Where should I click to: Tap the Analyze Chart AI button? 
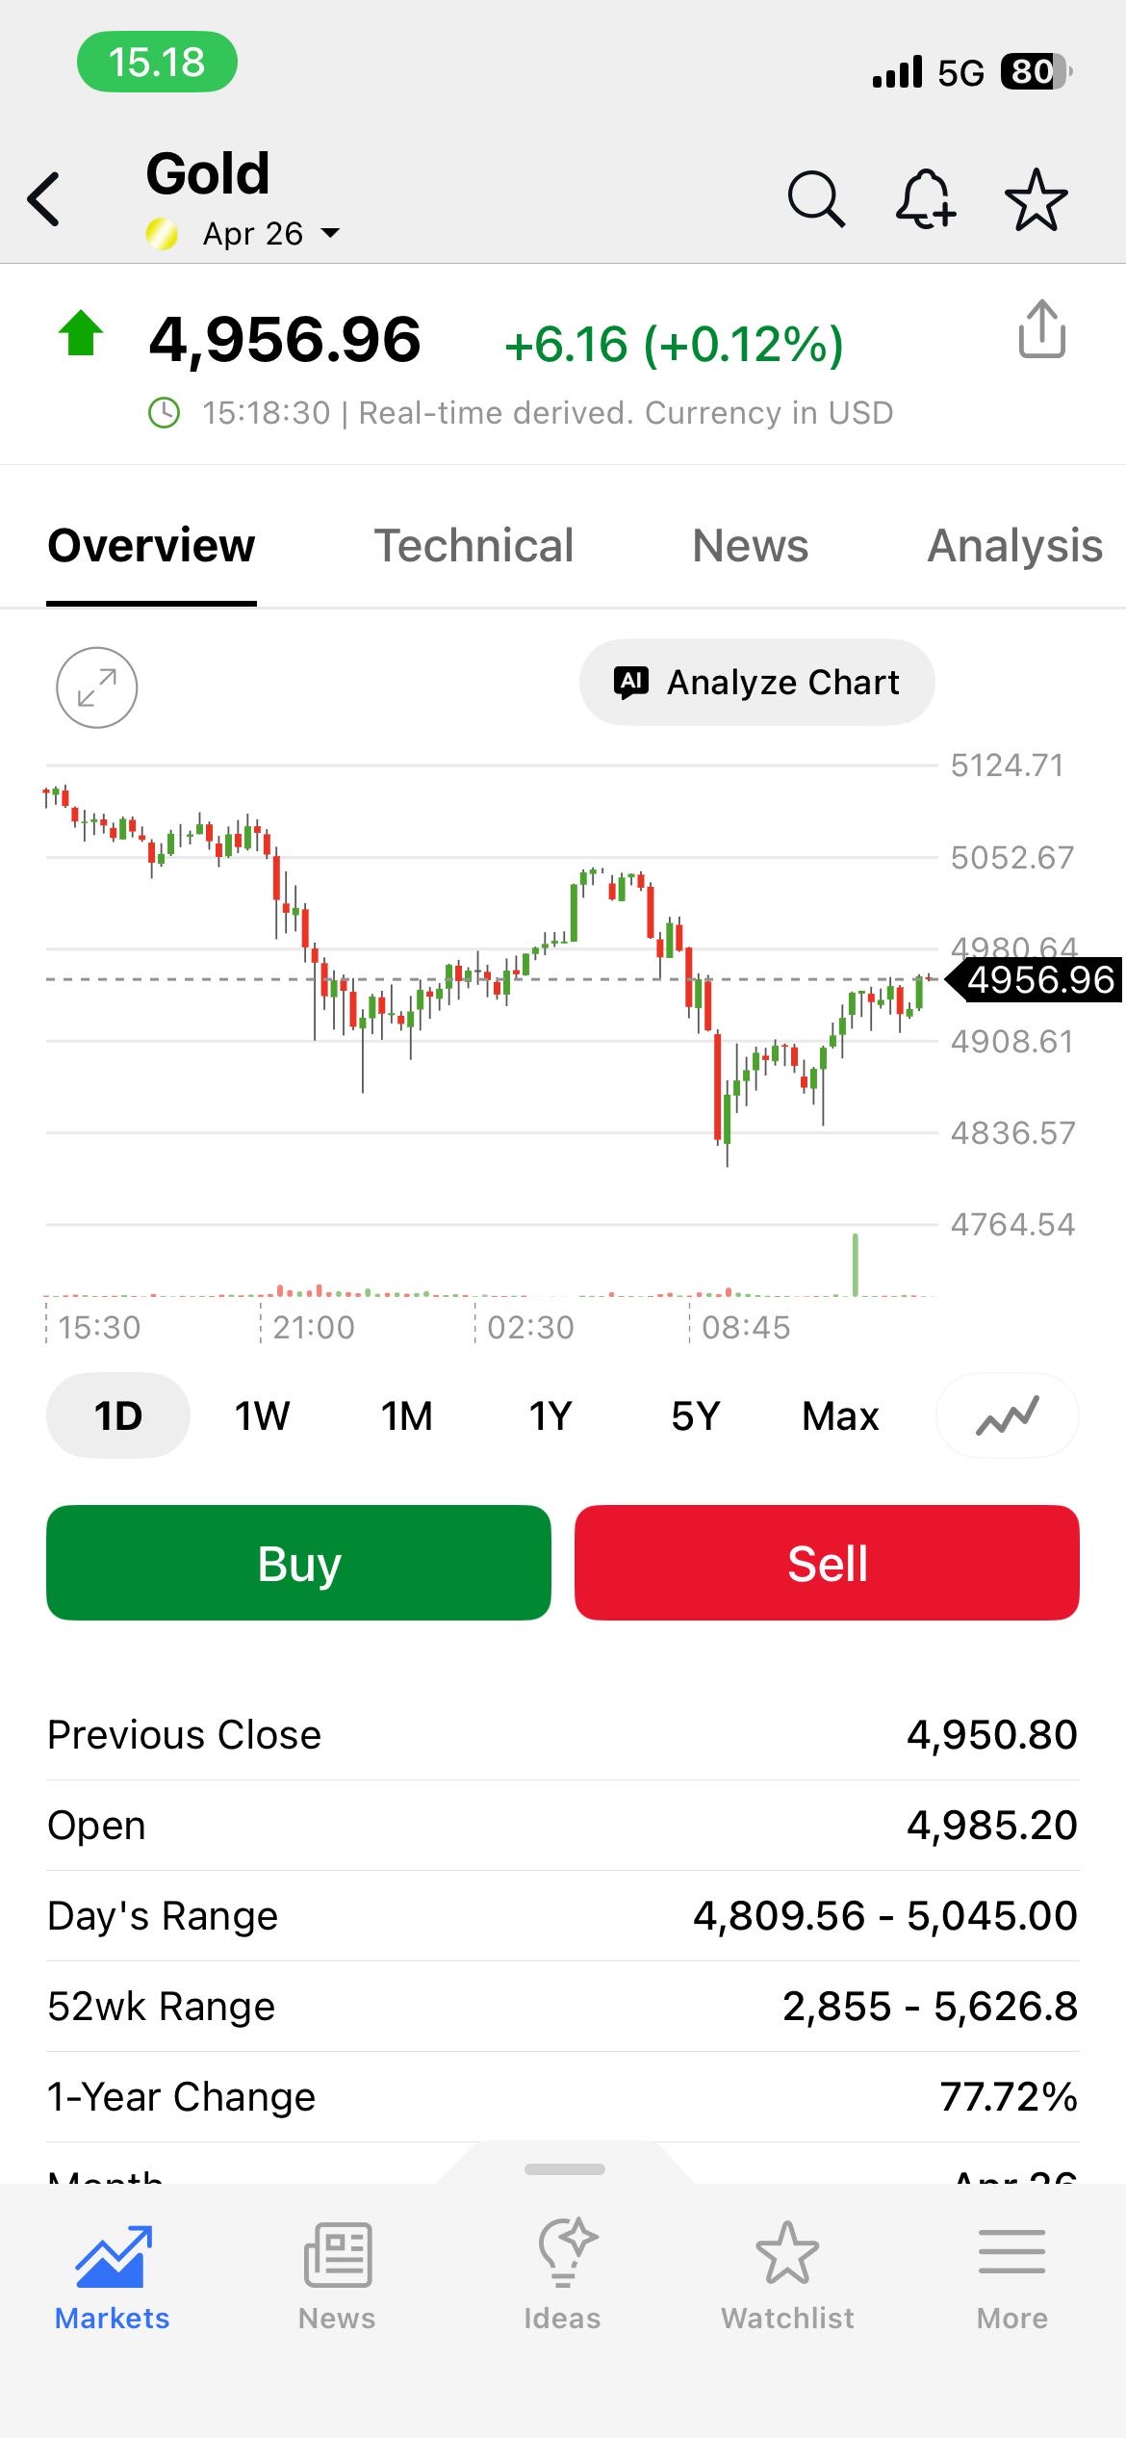click(x=756, y=682)
